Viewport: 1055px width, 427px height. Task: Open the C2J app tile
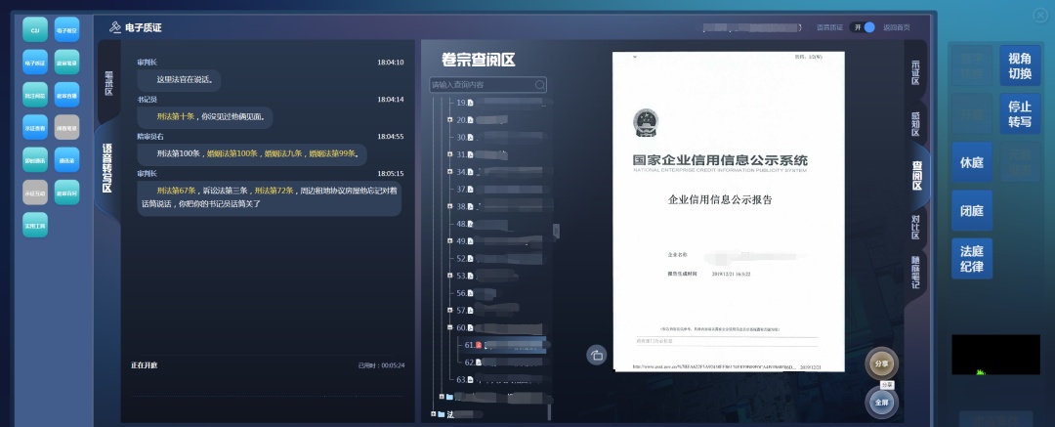pos(35,29)
